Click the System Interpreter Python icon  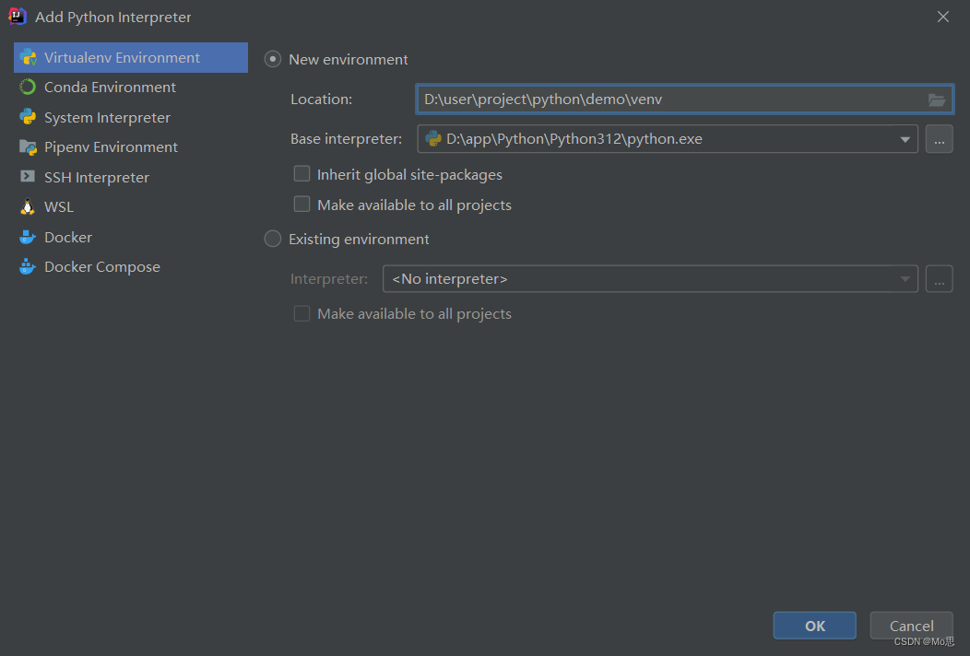pyautogui.click(x=28, y=117)
